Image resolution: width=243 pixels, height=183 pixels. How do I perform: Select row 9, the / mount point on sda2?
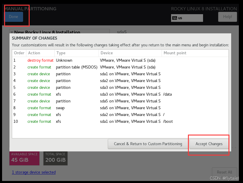[x=120, y=115]
